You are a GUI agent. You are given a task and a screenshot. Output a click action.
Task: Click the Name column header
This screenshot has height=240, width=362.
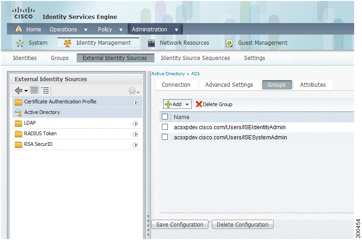pyautogui.click(x=181, y=117)
